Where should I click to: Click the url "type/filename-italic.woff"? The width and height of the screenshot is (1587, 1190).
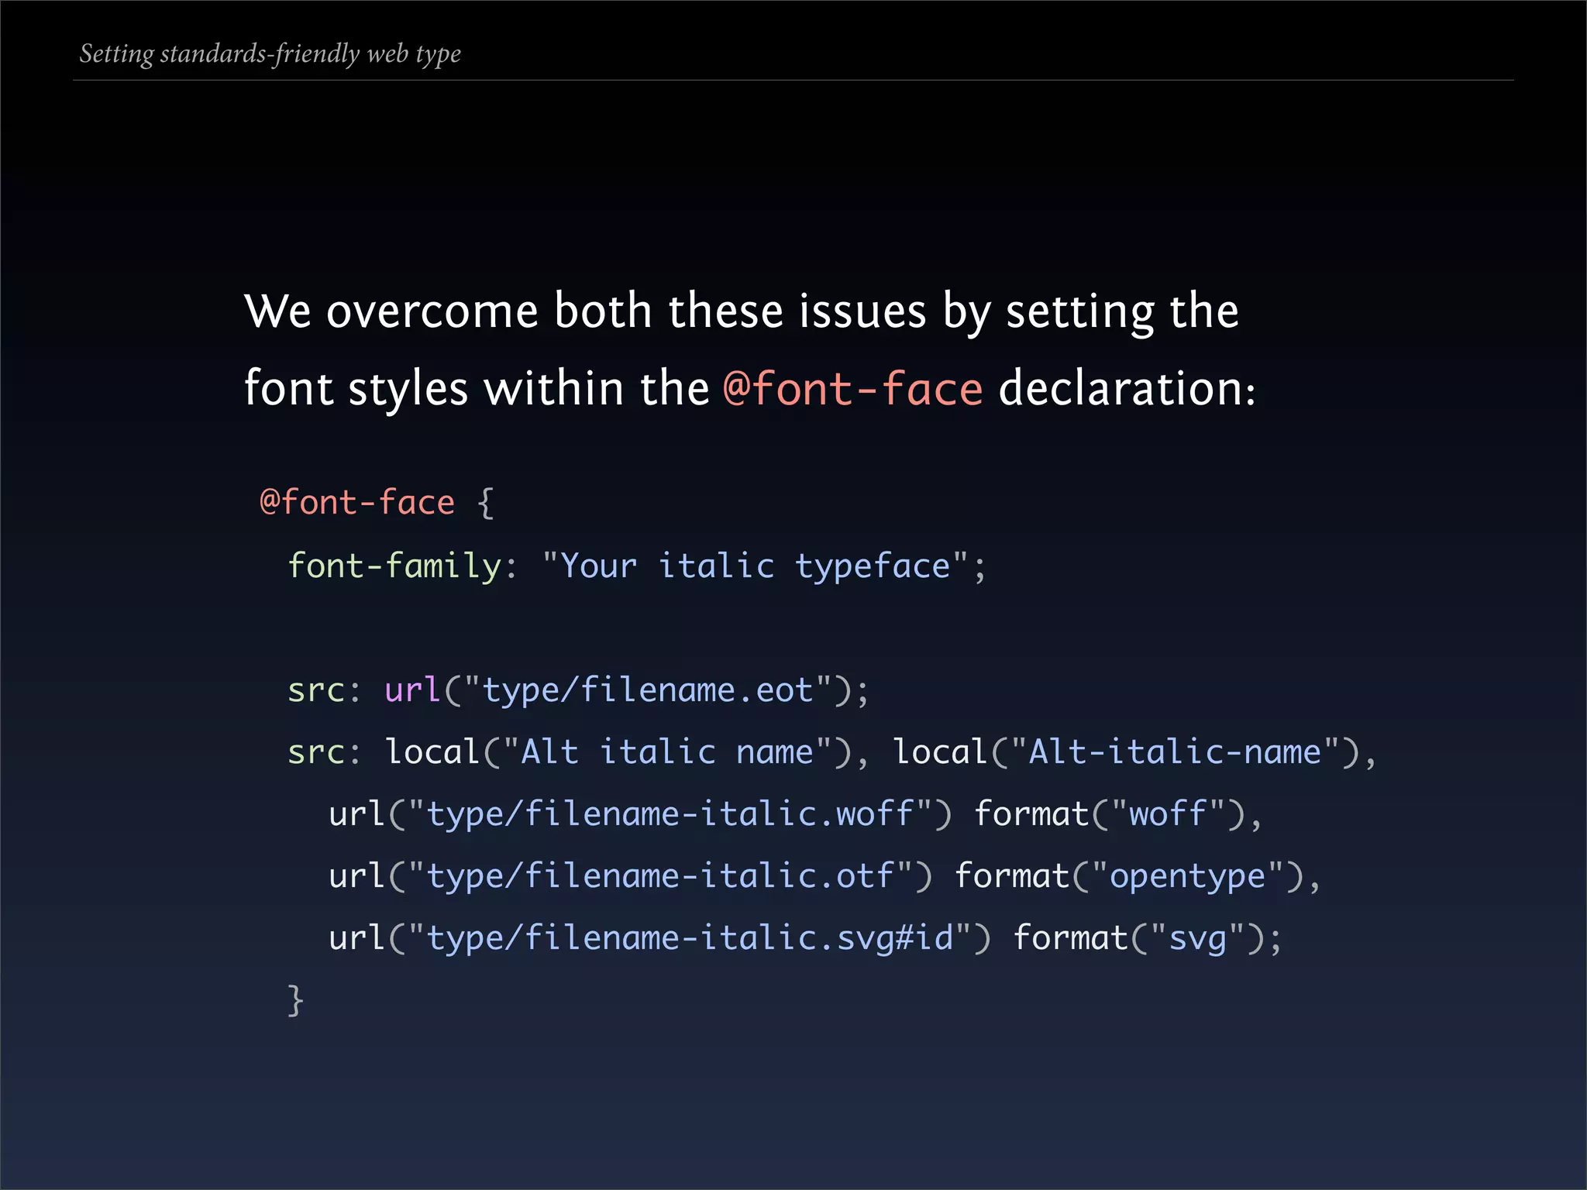[x=670, y=814]
